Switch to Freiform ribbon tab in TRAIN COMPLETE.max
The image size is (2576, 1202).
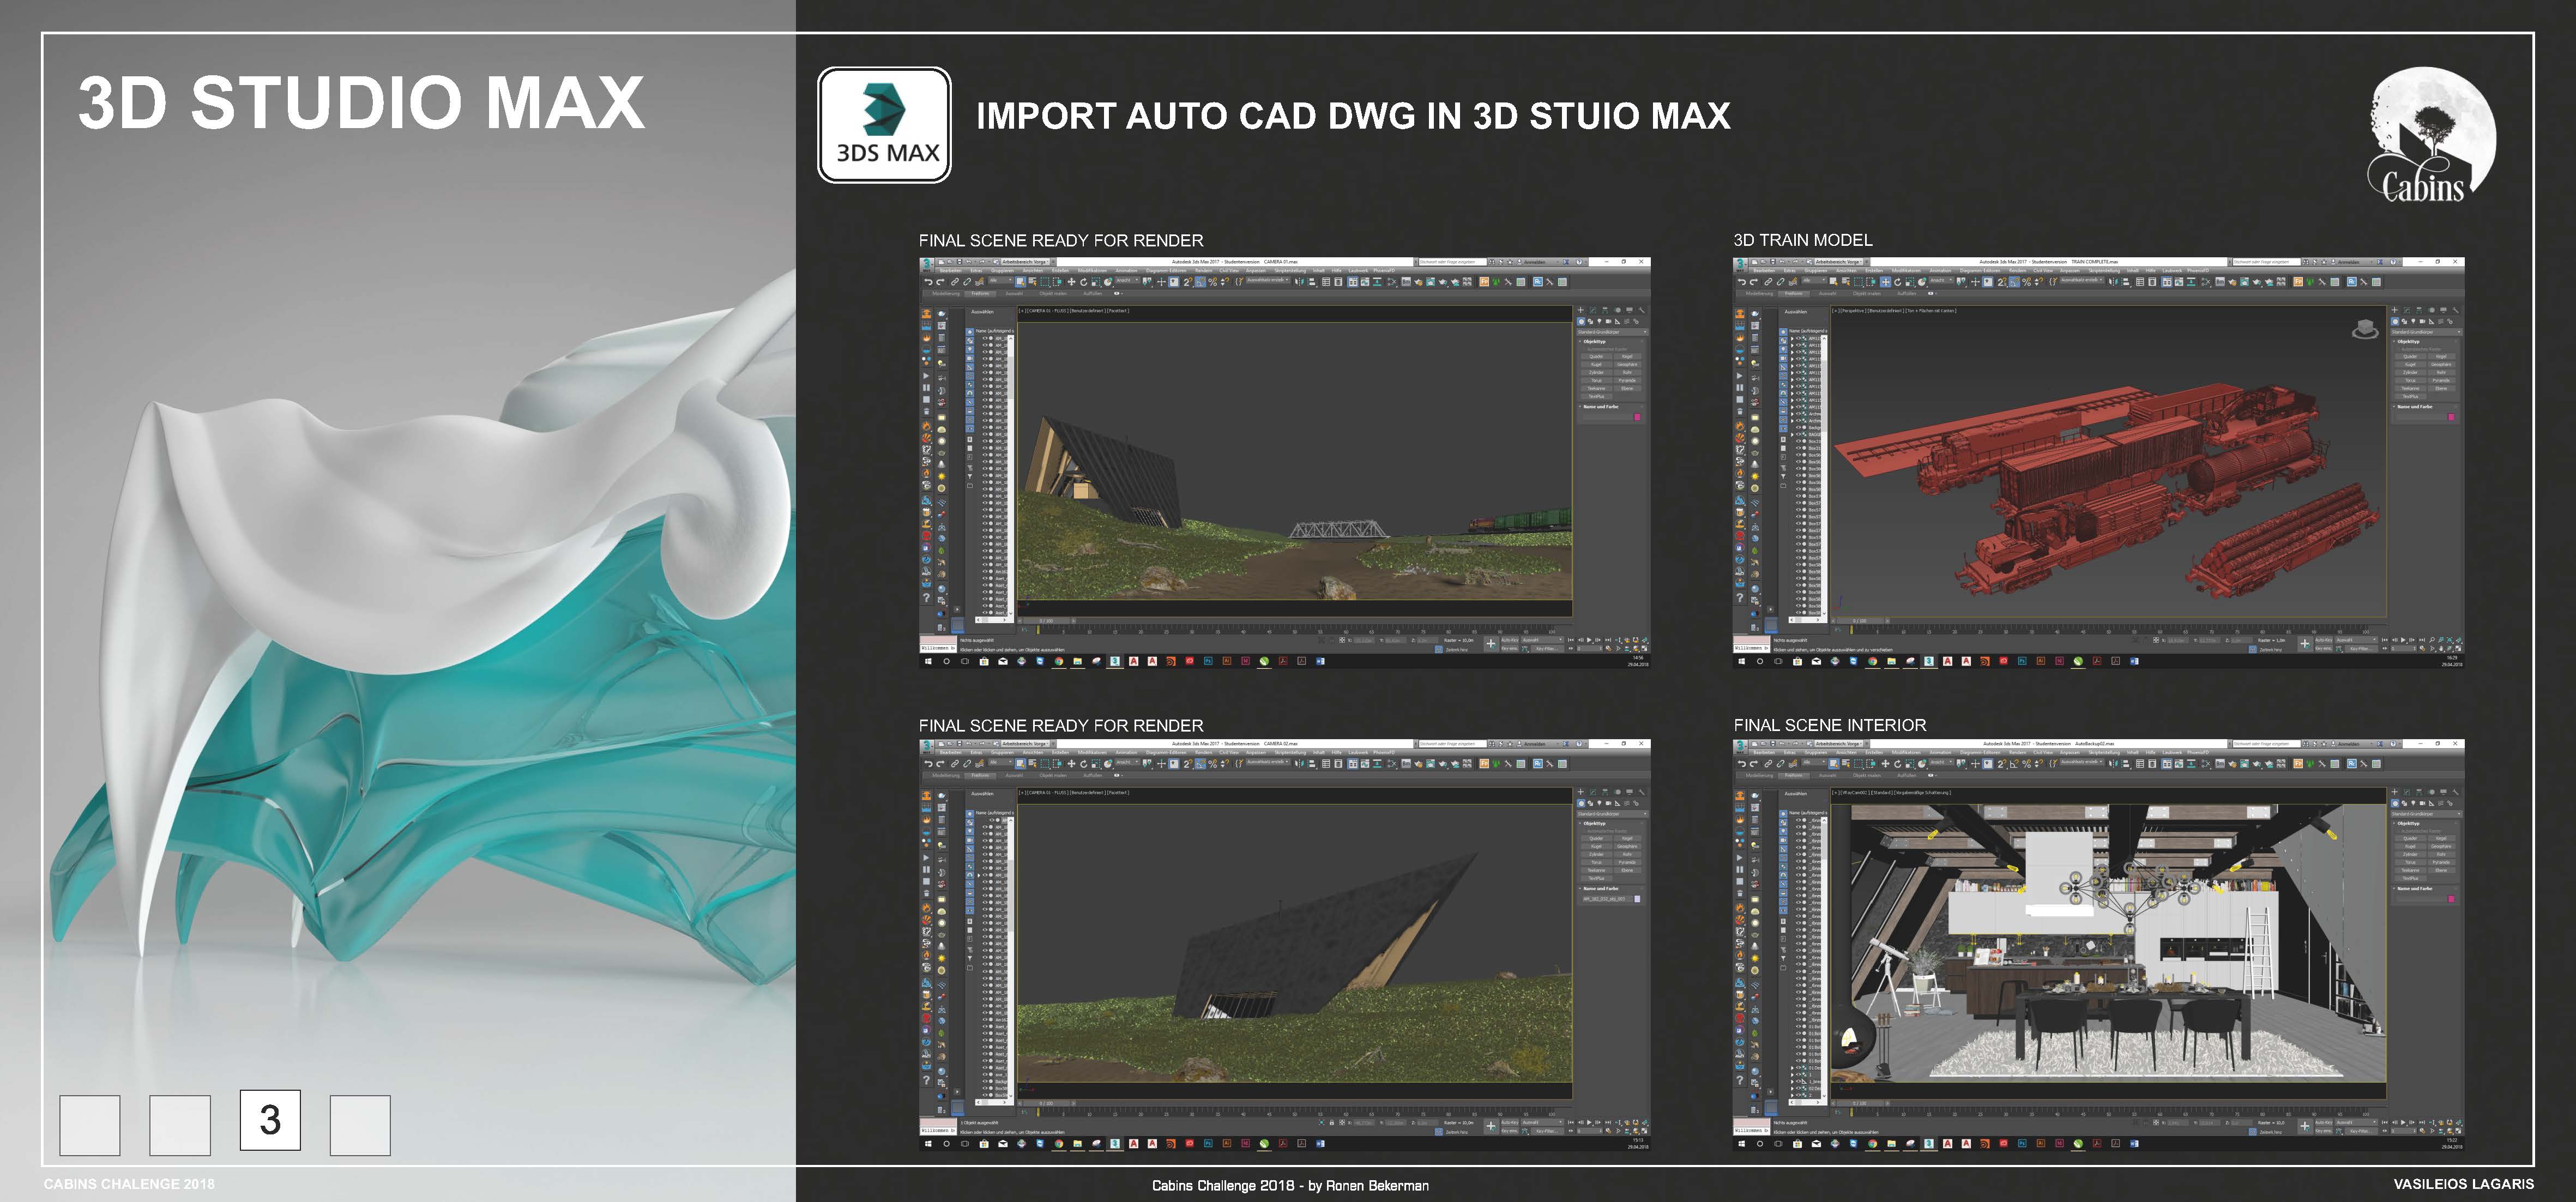pyautogui.click(x=1795, y=294)
